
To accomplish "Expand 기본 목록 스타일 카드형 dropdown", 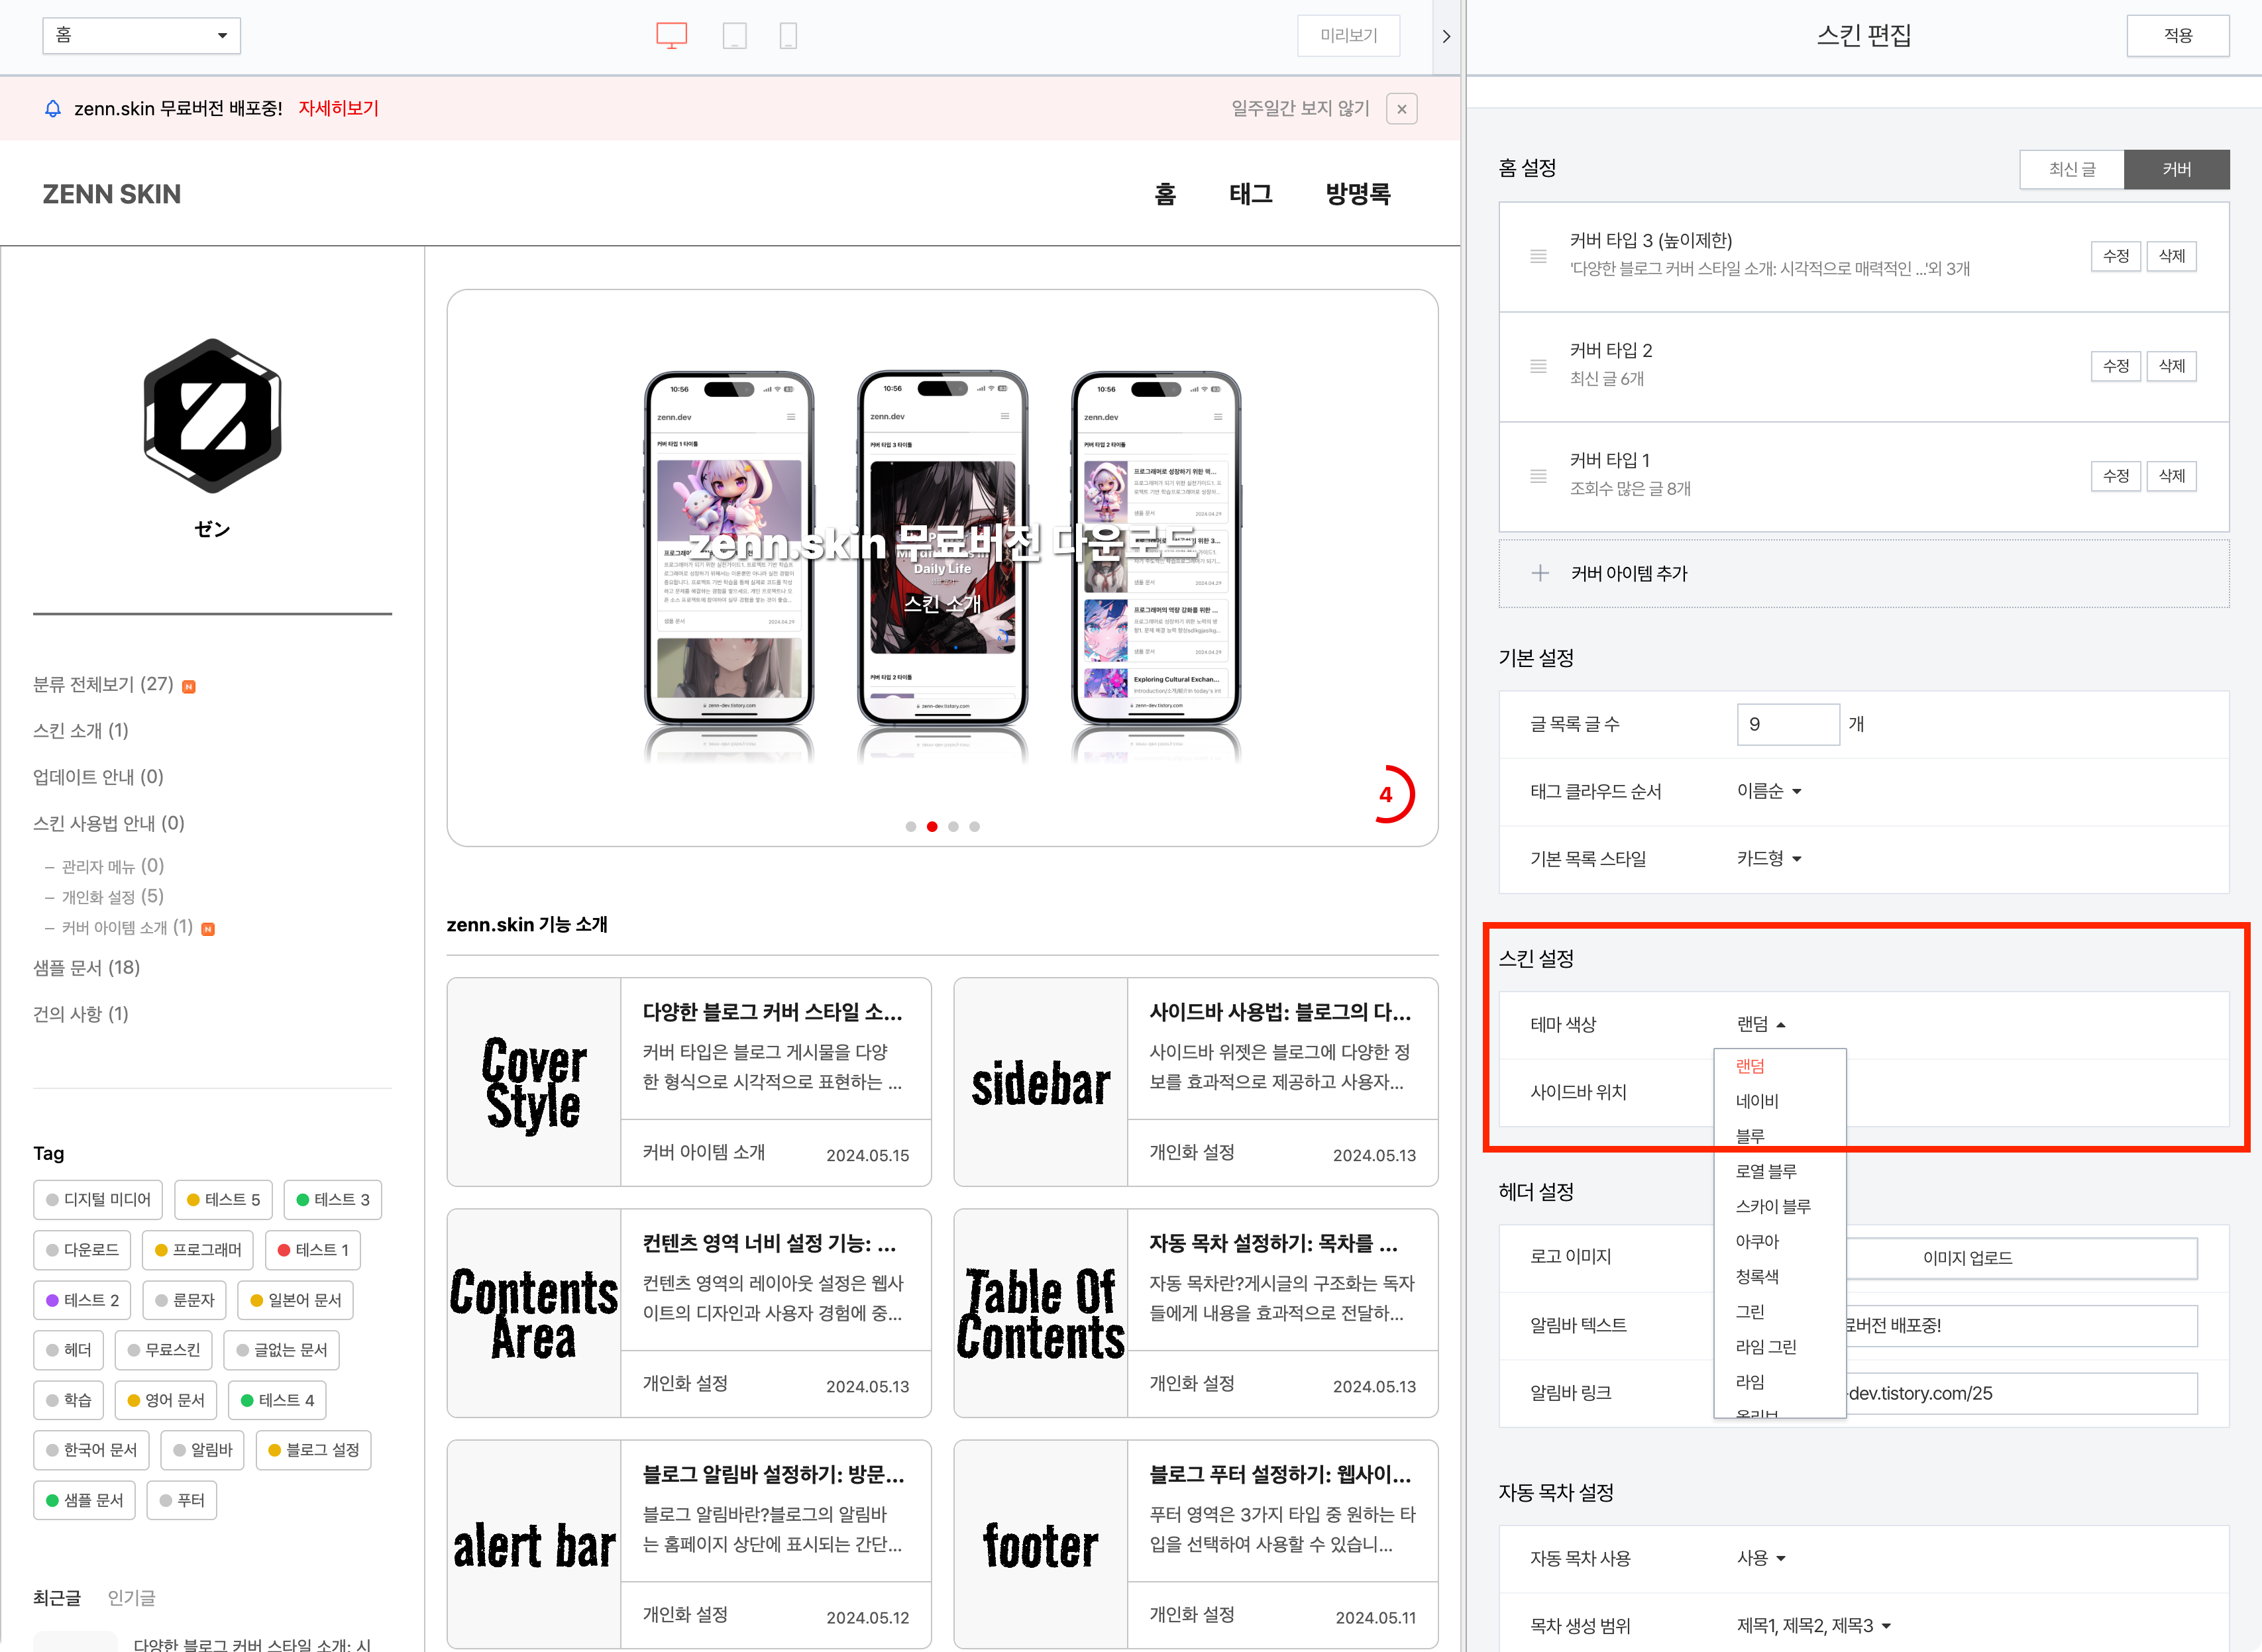I will (x=1768, y=858).
